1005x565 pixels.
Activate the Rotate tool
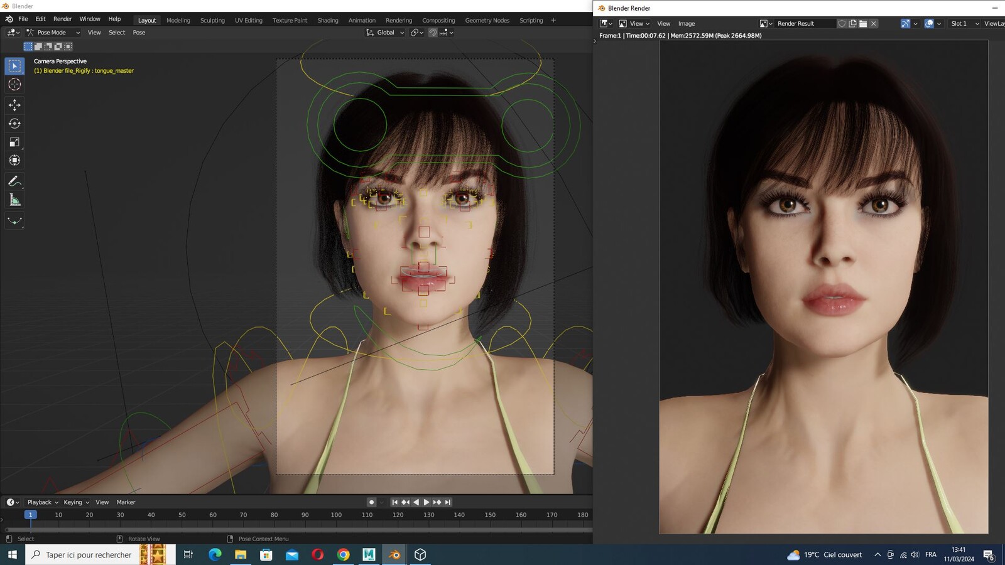(14, 124)
